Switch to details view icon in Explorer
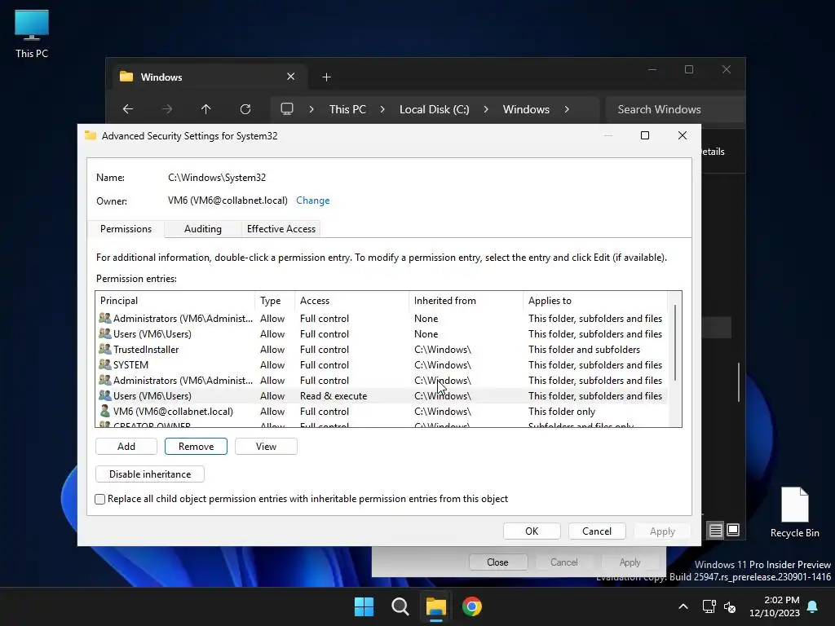Image resolution: width=835 pixels, height=626 pixels. point(716,530)
